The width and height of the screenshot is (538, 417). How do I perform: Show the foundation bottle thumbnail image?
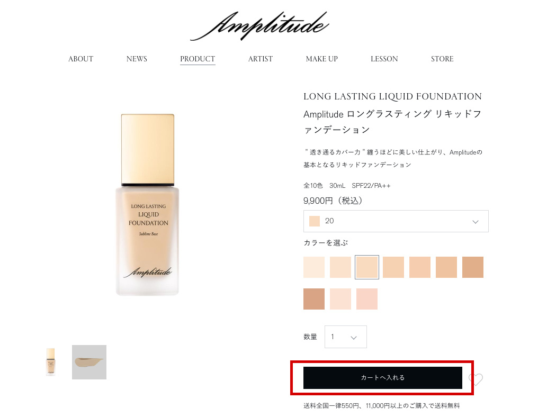[x=51, y=362]
